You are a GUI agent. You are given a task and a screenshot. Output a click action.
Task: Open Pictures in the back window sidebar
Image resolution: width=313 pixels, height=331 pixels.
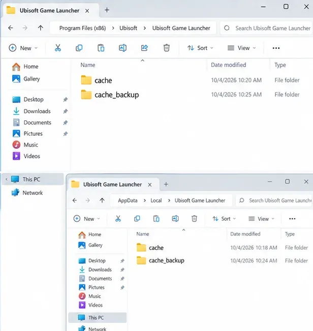coord(33,134)
